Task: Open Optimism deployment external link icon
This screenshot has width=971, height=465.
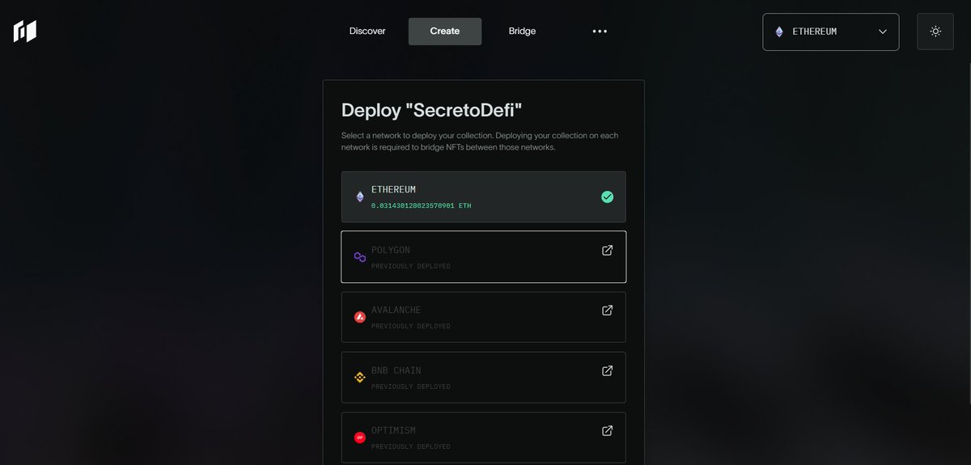Action: [607, 431]
